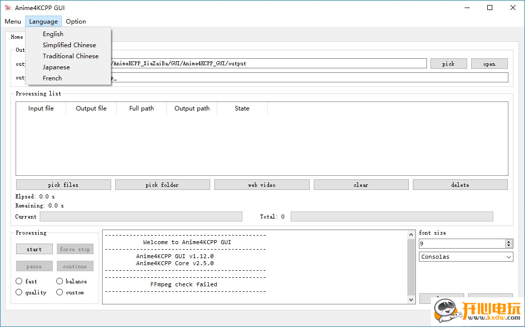The image size is (525, 327).
Task: Click the pick folder button
Action: click(x=162, y=184)
